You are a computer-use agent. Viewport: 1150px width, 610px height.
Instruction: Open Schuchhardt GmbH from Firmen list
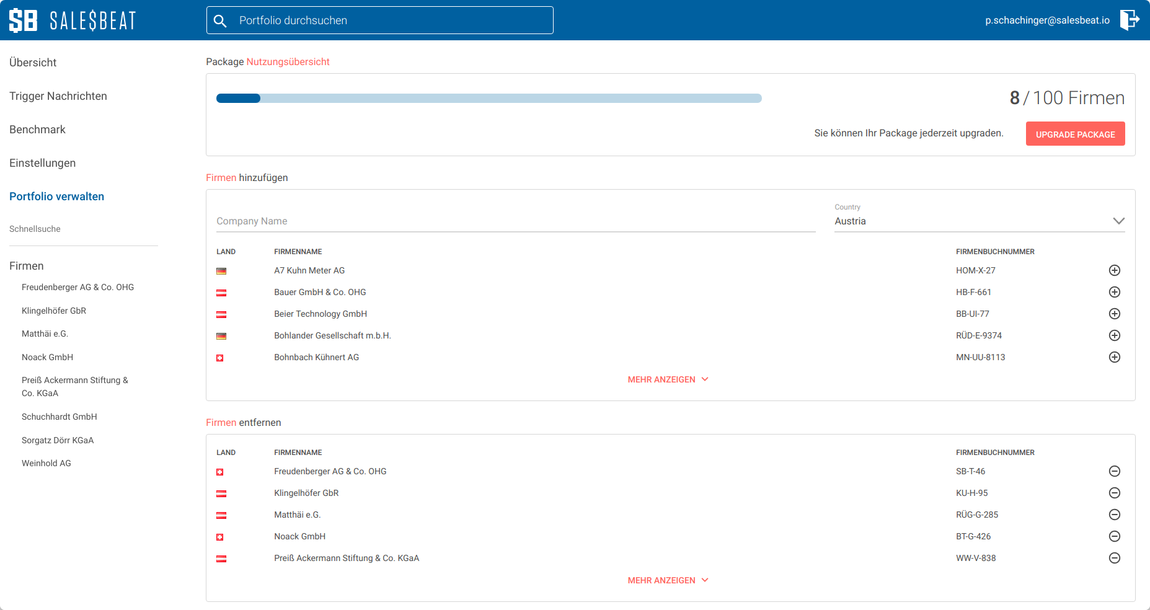pyautogui.click(x=60, y=417)
